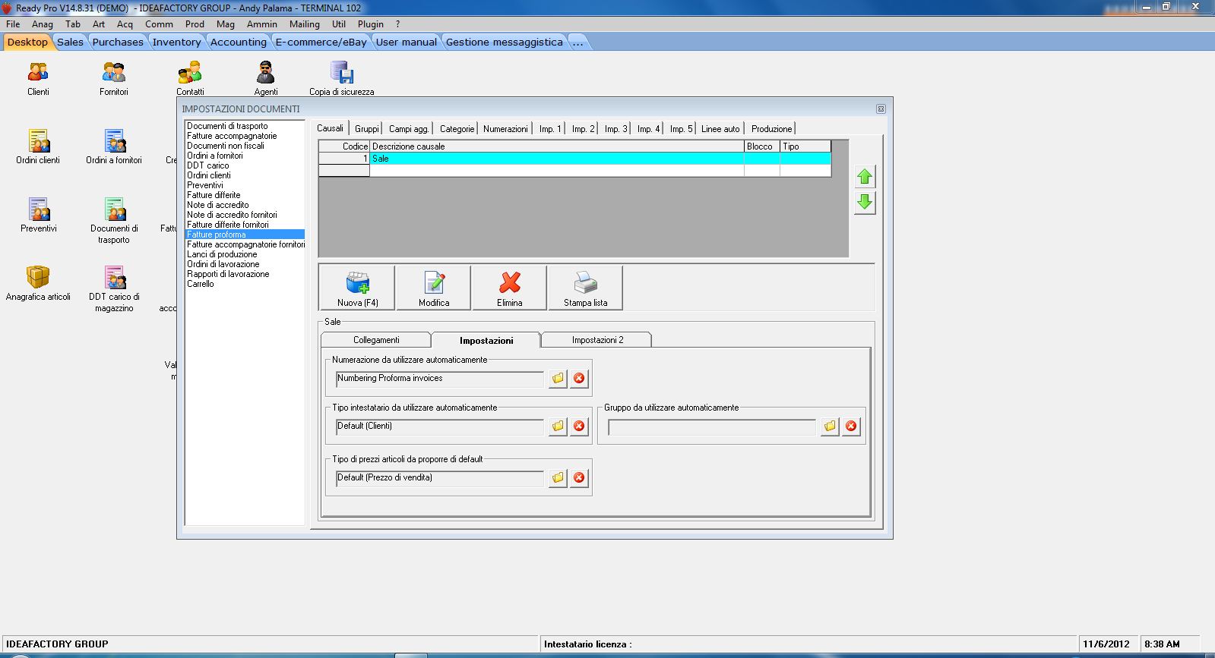Open the Produzione tab
Screen dimensions: 1215x658
coord(771,129)
